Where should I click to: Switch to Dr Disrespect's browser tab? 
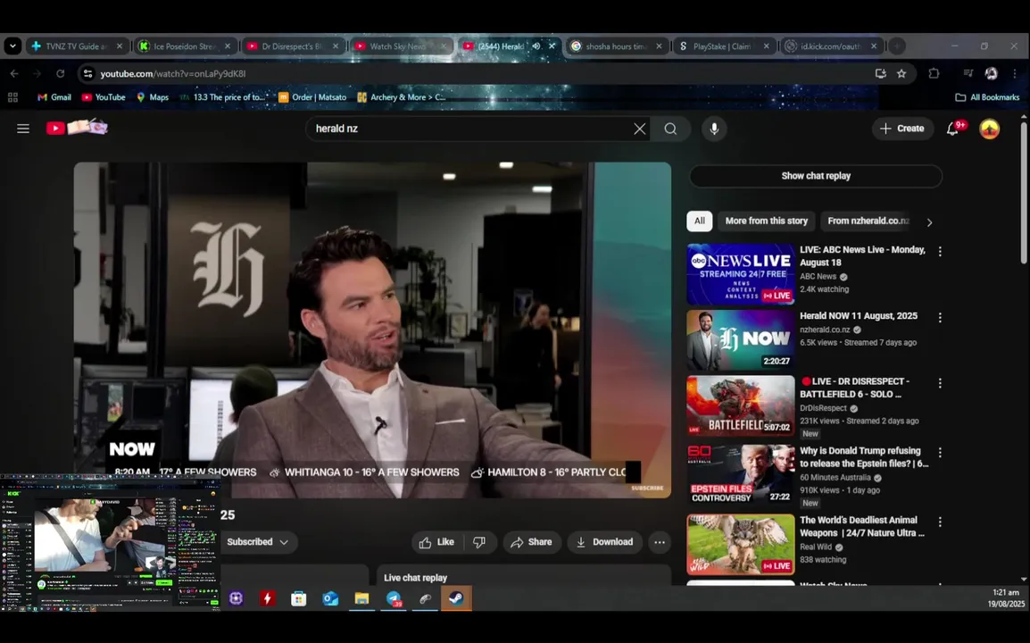coord(293,46)
